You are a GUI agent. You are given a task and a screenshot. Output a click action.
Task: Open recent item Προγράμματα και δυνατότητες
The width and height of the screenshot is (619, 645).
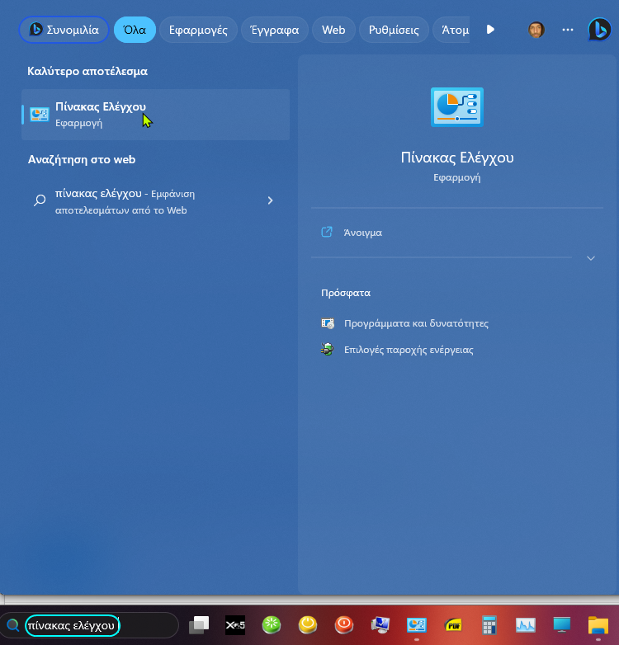point(416,323)
